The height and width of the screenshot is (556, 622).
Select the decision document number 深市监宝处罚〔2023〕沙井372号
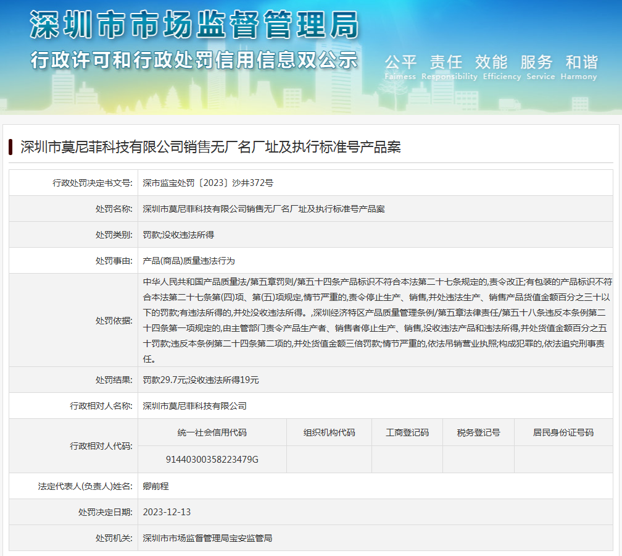click(x=208, y=183)
